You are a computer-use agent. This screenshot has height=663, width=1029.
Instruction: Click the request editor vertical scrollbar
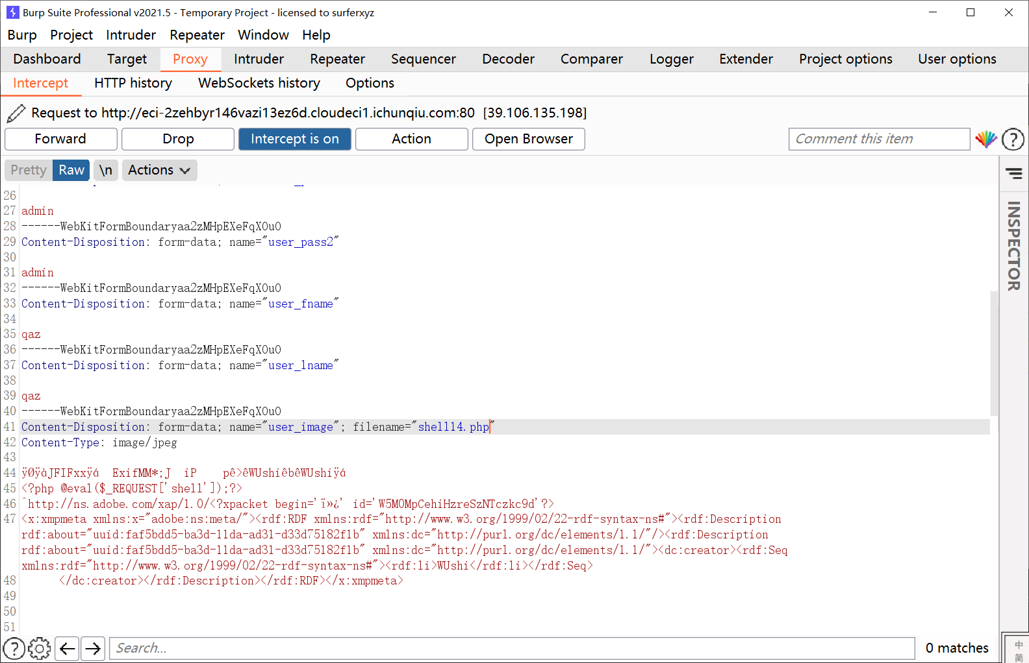[994, 354]
